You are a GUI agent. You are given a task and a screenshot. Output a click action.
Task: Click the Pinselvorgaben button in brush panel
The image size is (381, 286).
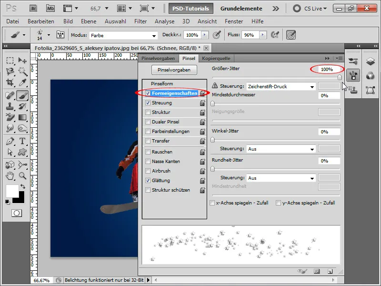point(174,70)
